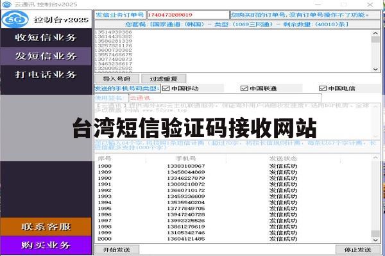
Task: Select phone number 13459336609
Action: coord(186,196)
